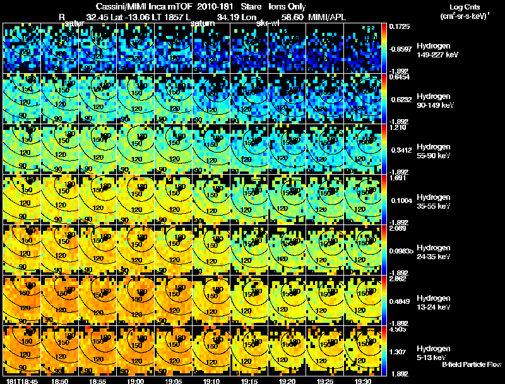Click the '0.3412' color scale value
Image resolution: width=505 pixels, height=384 pixels.
401,150
